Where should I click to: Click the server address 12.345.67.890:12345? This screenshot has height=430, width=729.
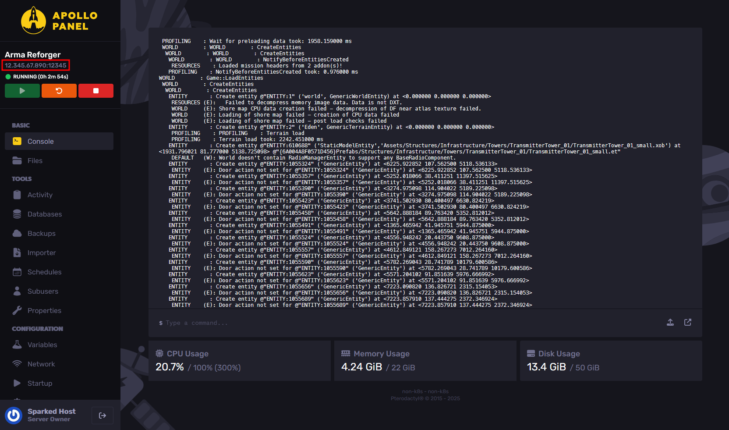(35, 65)
